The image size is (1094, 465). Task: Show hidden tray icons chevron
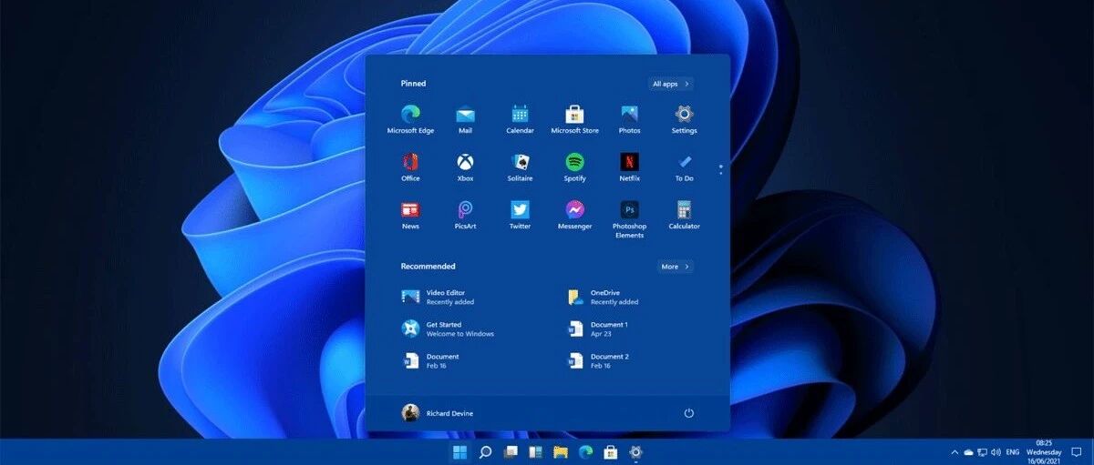[955, 452]
